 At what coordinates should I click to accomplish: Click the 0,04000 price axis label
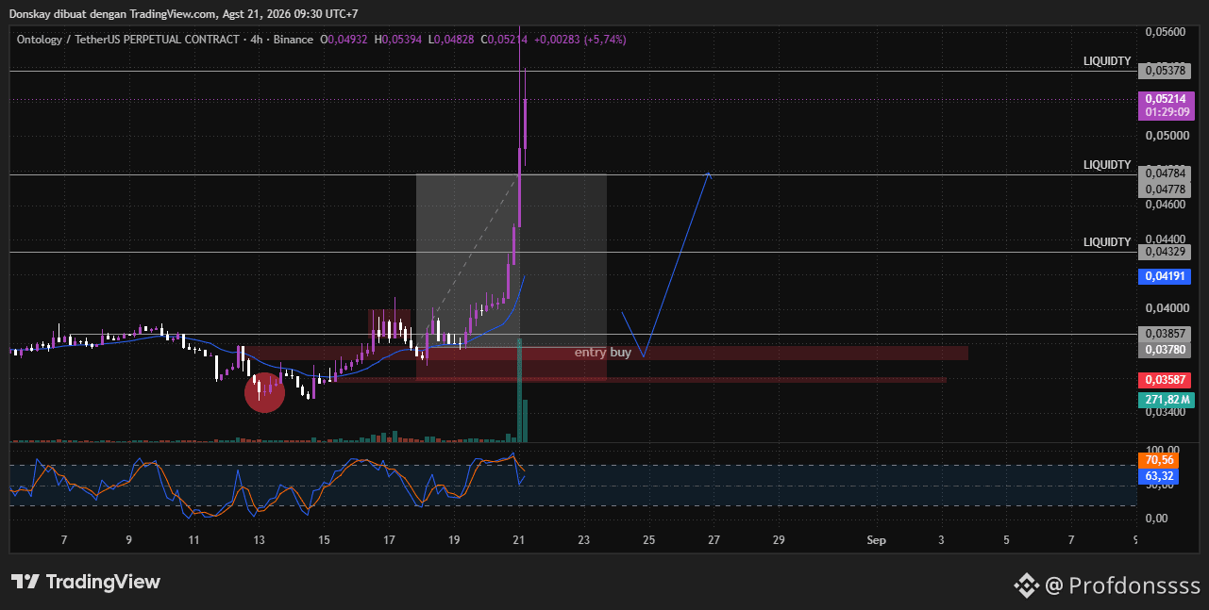coord(1165,308)
